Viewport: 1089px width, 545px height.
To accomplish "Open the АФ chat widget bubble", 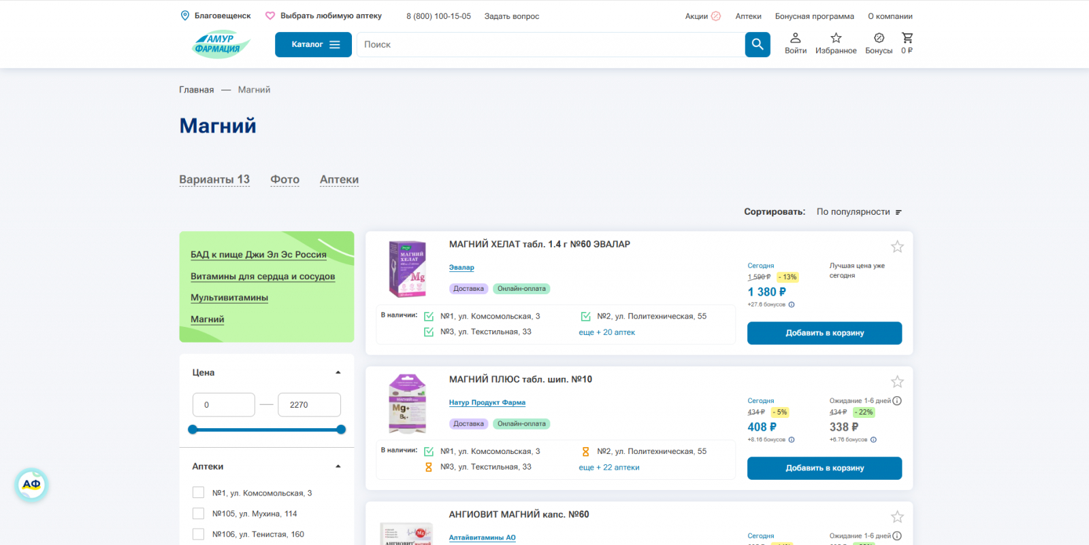I will [31, 485].
